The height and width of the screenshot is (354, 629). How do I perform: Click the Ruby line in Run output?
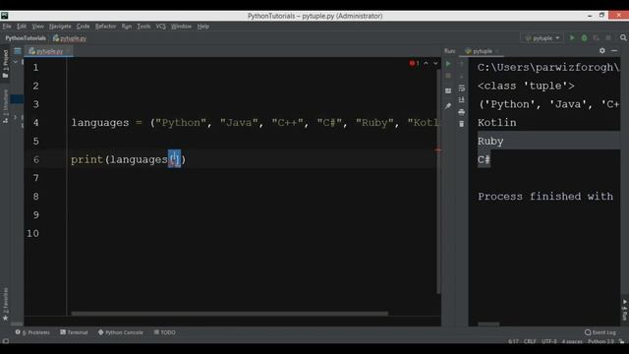click(x=490, y=142)
